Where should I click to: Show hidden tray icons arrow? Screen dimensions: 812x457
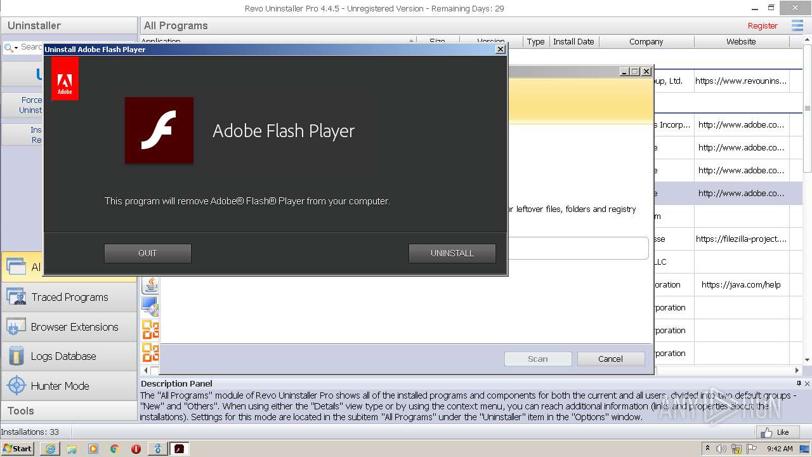pyautogui.click(x=708, y=449)
